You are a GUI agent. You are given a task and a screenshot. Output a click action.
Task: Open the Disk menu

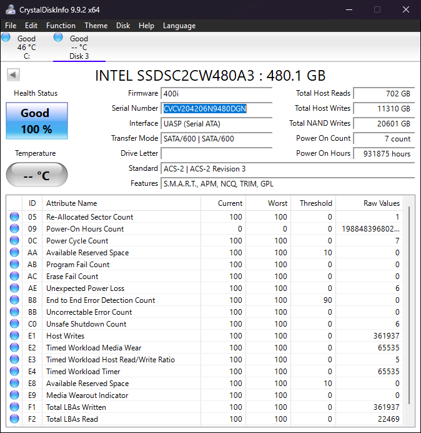[x=123, y=26]
